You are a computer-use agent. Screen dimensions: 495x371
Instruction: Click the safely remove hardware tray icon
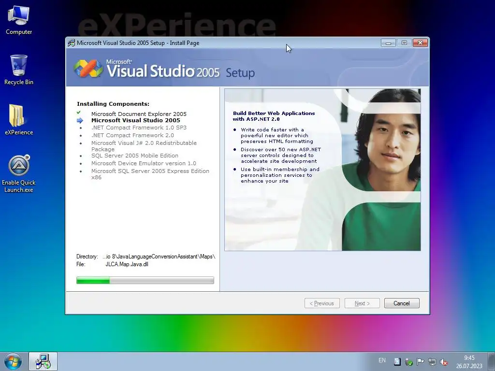pos(409,362)
